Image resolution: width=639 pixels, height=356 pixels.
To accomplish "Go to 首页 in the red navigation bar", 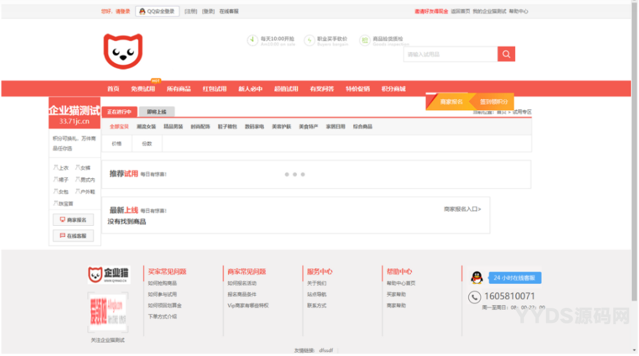I will (113, 89).
